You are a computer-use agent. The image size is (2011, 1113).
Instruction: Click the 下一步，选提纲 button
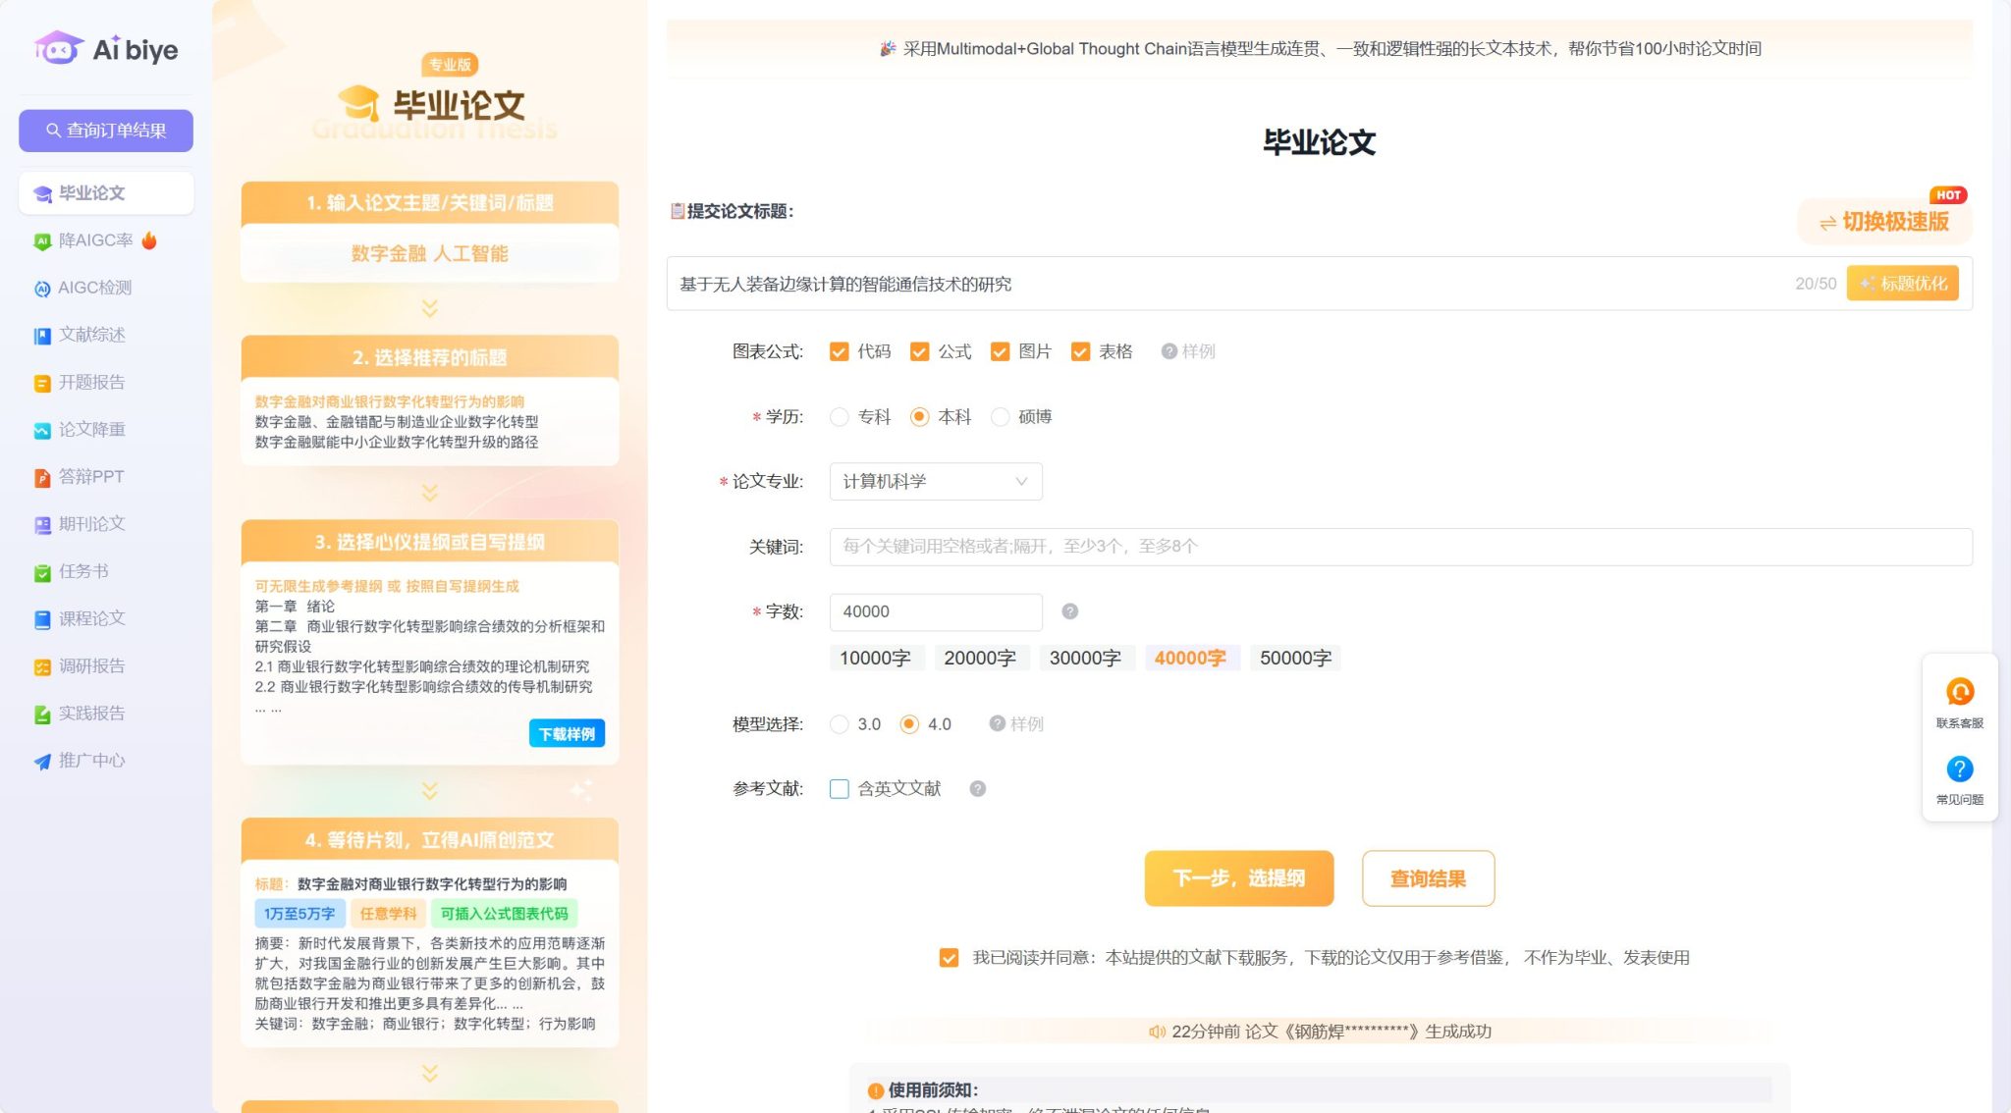(1238, 878)
